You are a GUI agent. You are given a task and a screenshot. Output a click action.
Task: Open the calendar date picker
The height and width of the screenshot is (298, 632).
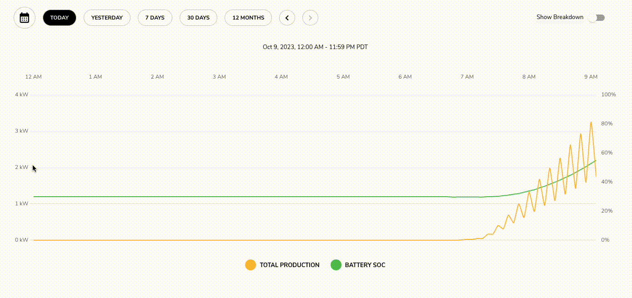click(x=25, y=18)
